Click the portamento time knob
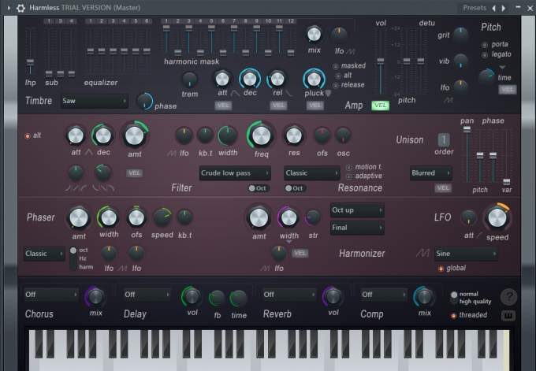This screenshot has height=371, width=536. tap(487, 77)
